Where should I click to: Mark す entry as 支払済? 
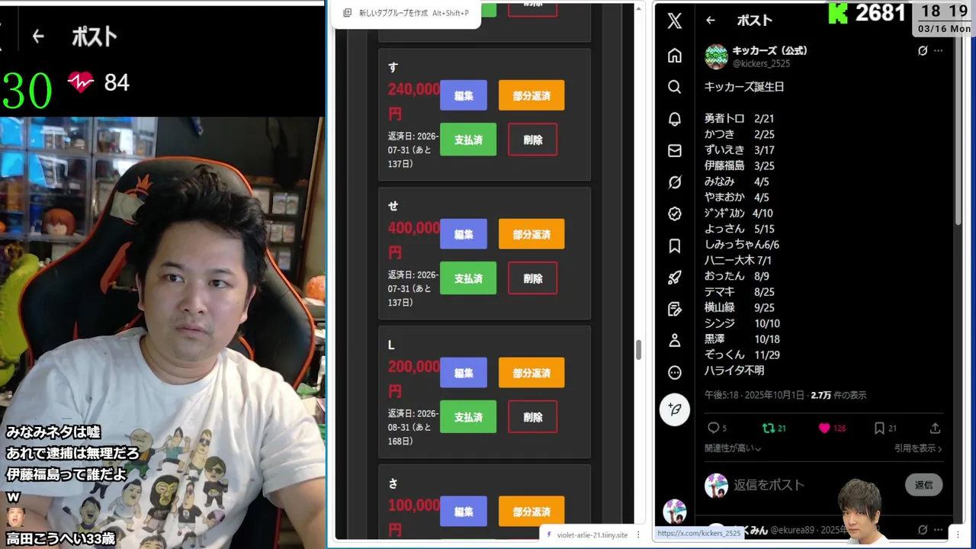pos(468,140)
